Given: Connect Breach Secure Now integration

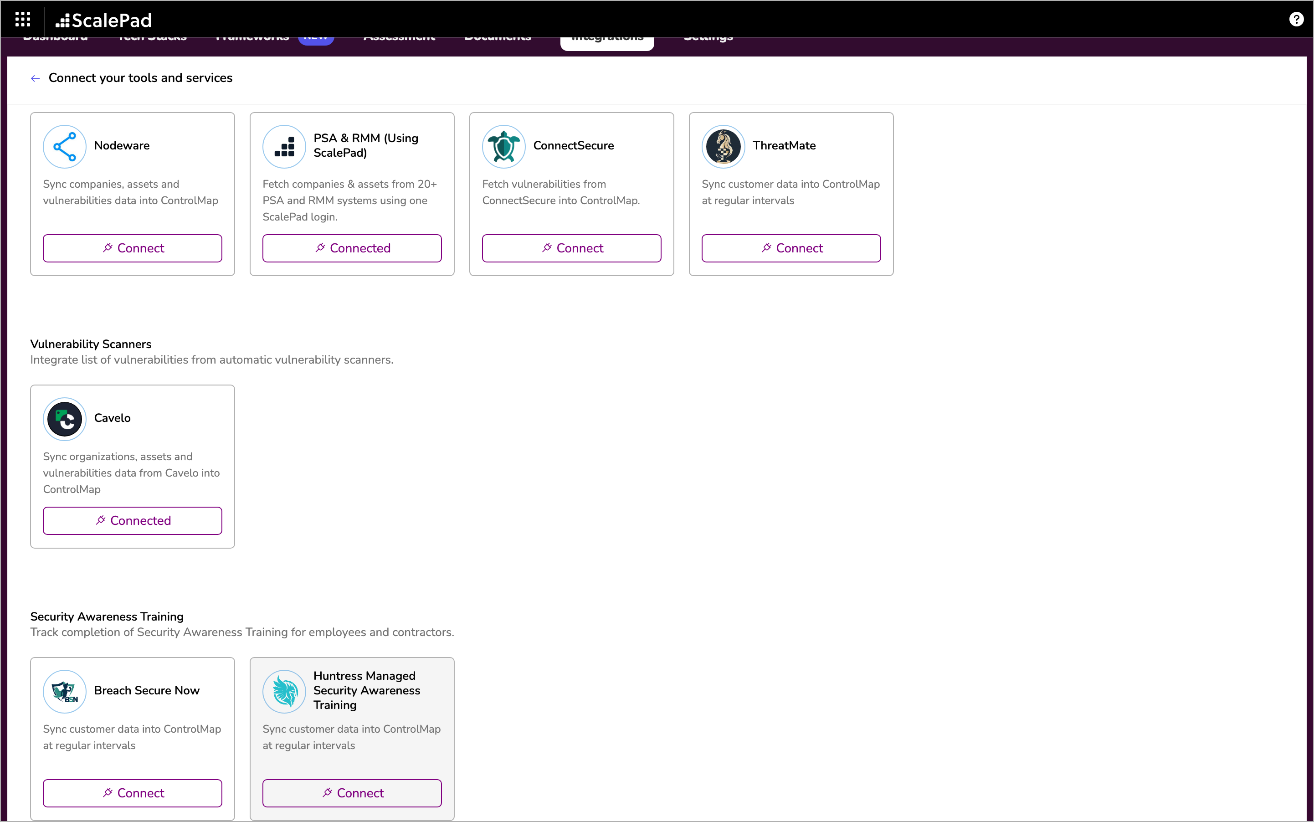Looking at the screenshot, I should coord(133,793).
